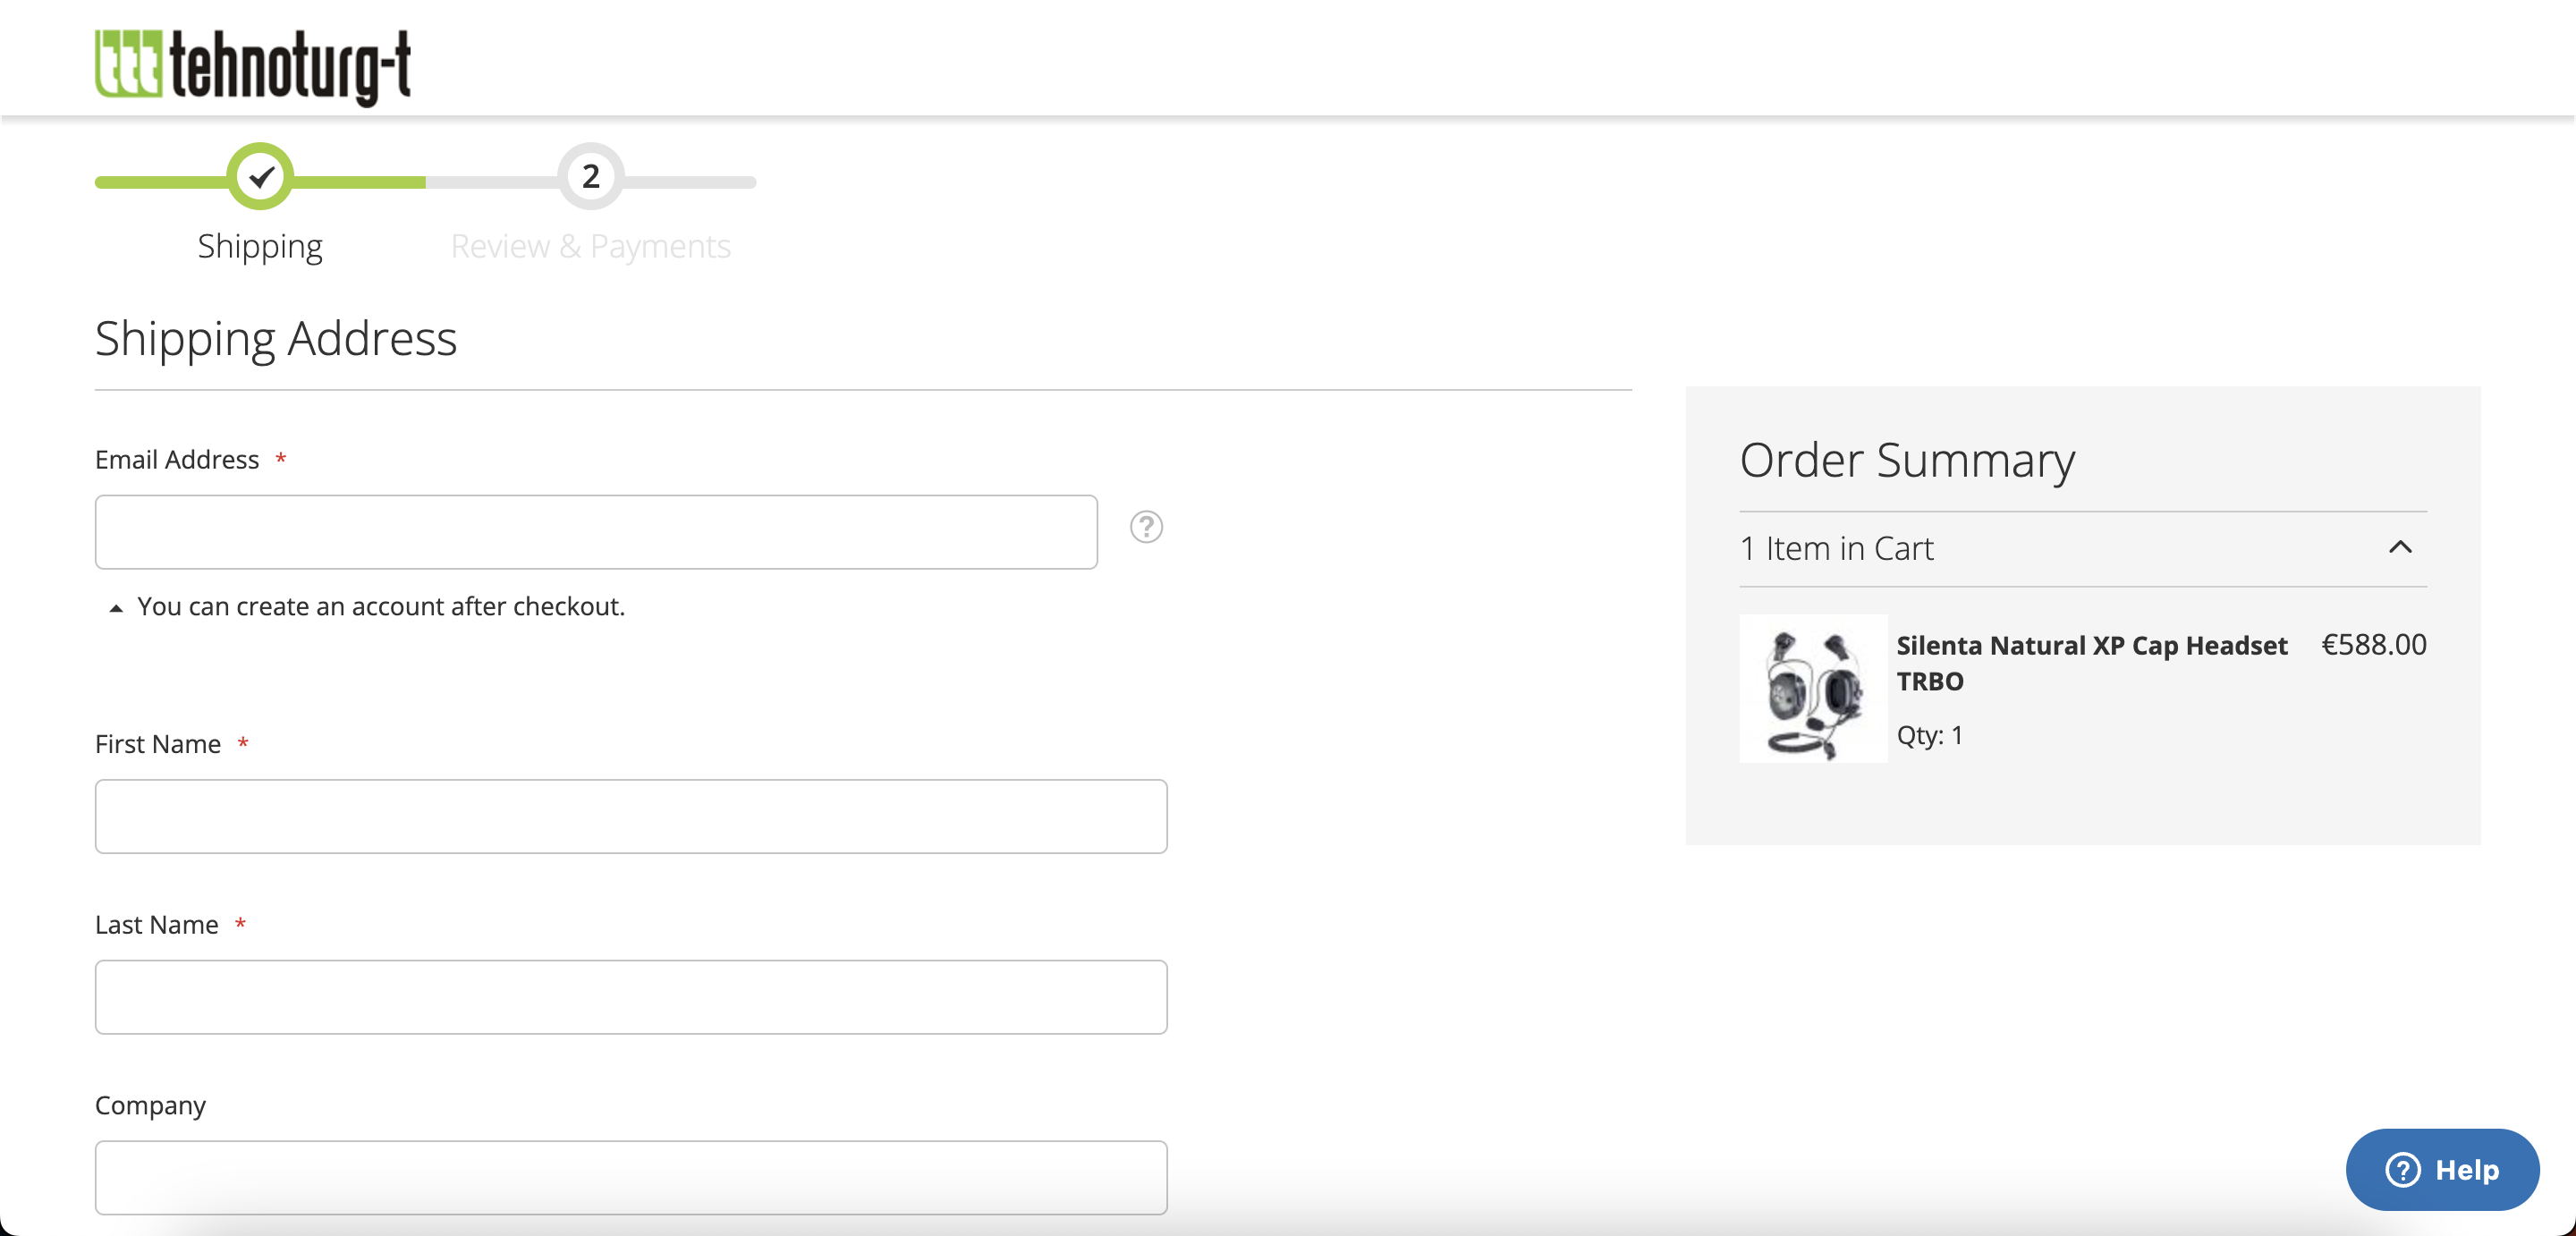The height and width of the screenshot is (1236, 2576).
Task: Click the tehnoturg-t logo
Action: (253, 66)
